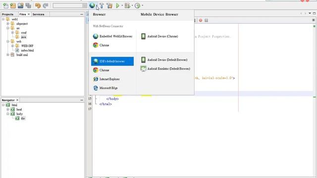
Task: Collapse the body node in Navigator
Action: [x=8, y=114]
